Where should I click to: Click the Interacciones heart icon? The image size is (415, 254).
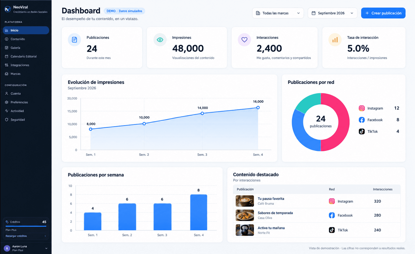coord(244,40)
